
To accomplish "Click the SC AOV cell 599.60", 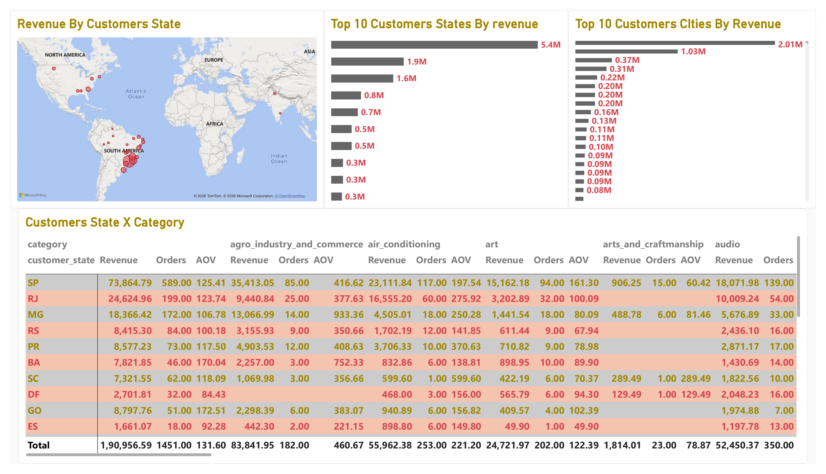I will click(x=466, y=378).
